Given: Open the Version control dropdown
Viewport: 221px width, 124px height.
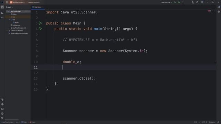Looking at the screenshot, I should 34,2.
